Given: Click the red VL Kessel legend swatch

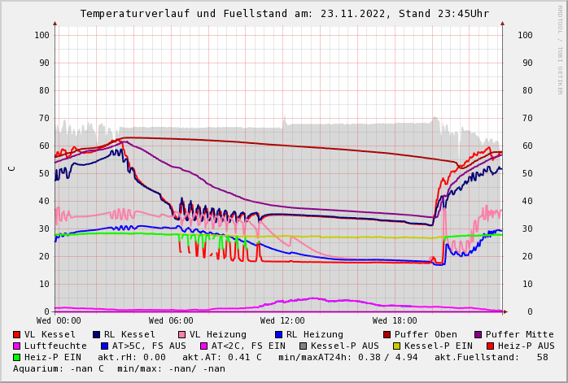Looking at the screenshot, I should point(17,334).
